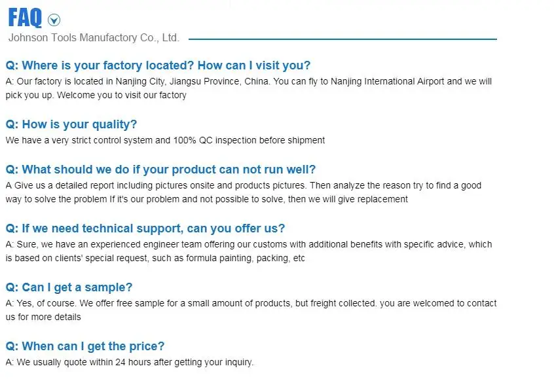Expand the product cannot run well question
The height and width of the screenshot is (379, 554).
(x=160, y=170)
